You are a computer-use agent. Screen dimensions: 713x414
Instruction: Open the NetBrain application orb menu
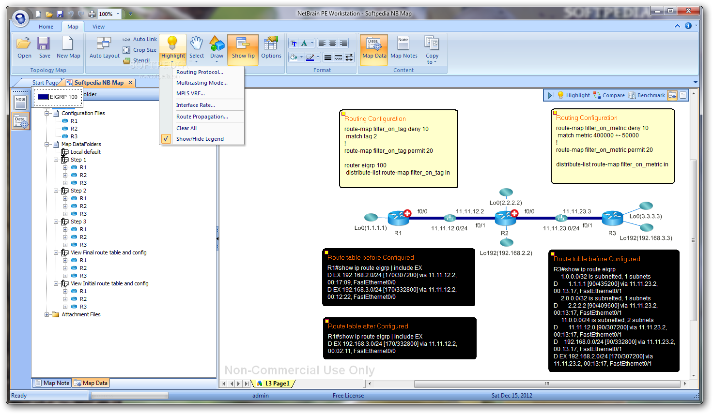pos(20,18)
